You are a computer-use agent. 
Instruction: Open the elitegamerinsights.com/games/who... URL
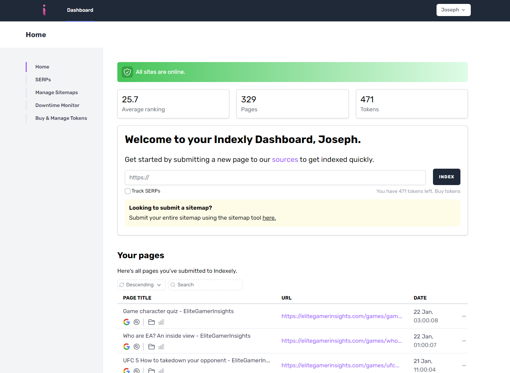(x=342, y=341)
